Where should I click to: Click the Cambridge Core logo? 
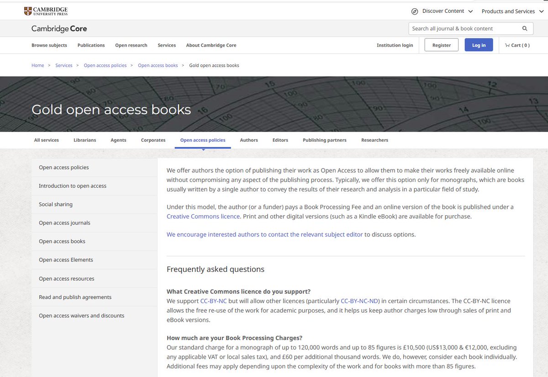pyautogui.click(x=59, y=29)
